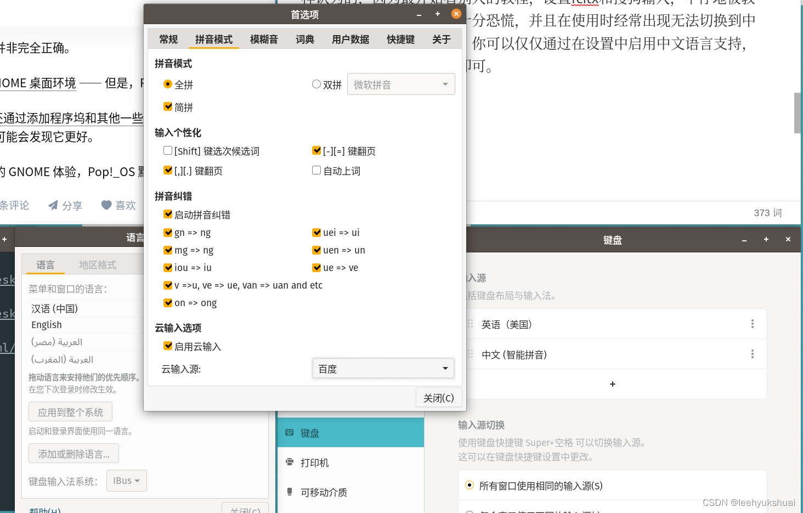
Task: Toggle the uen => un correction checkbox
Action: 316,250
